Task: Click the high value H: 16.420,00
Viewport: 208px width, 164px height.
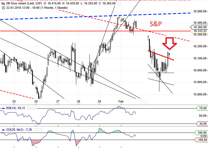Action: point(71,4)
